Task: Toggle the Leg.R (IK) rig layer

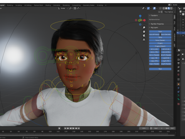Action: tap(166, 58)
